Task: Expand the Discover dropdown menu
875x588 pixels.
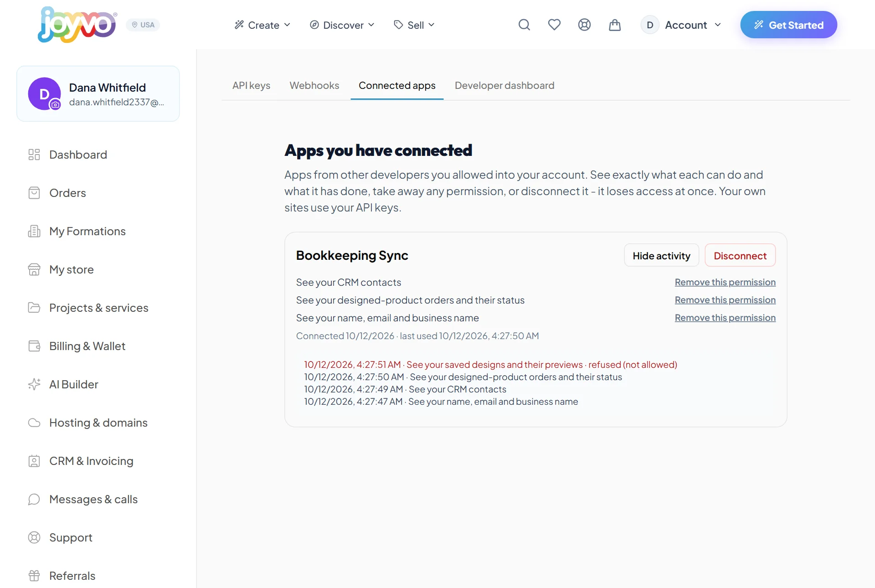Action: pyautogui.click(x=342, y=25)
